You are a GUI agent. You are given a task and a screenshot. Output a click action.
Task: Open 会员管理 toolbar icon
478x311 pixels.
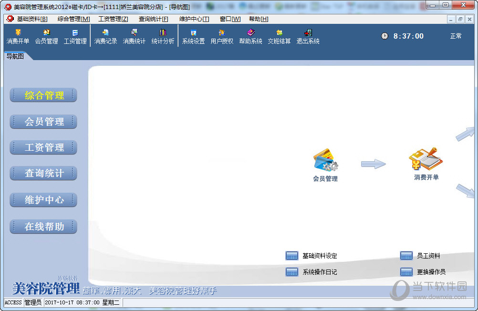click(46, 37)
